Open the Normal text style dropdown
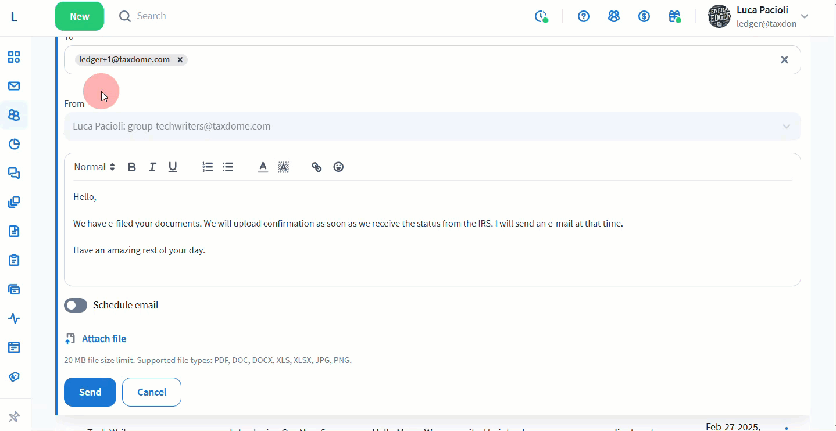 pos(94,167)
